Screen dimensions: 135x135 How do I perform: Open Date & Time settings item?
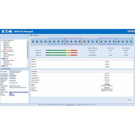(9, 64)
